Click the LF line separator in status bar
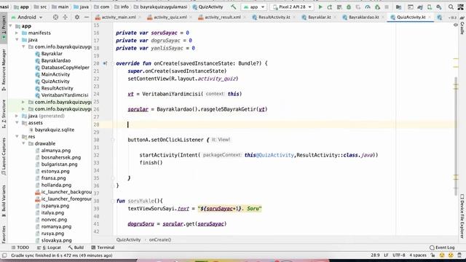This screenshot has height=262, width=466. pyautogui.click(x=386, y=255)
